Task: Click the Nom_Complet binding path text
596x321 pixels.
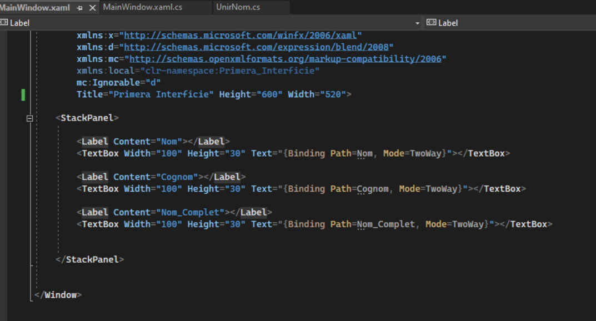Action: coord(385,224)
